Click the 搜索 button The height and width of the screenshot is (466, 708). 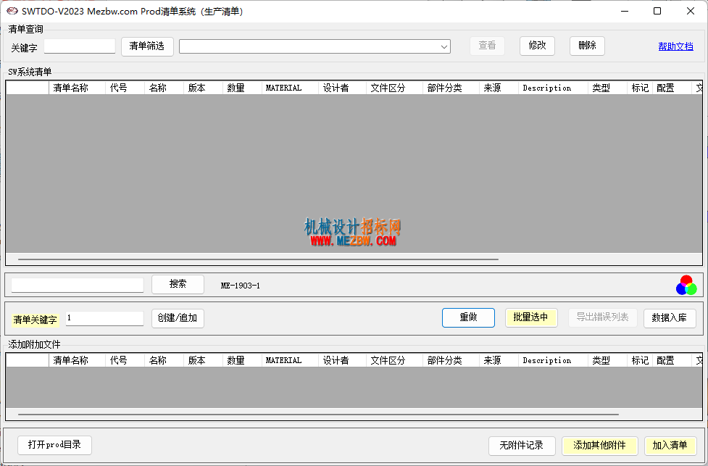coord(178,285)
